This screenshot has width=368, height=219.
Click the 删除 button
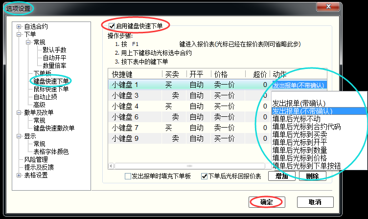point(312,176)
